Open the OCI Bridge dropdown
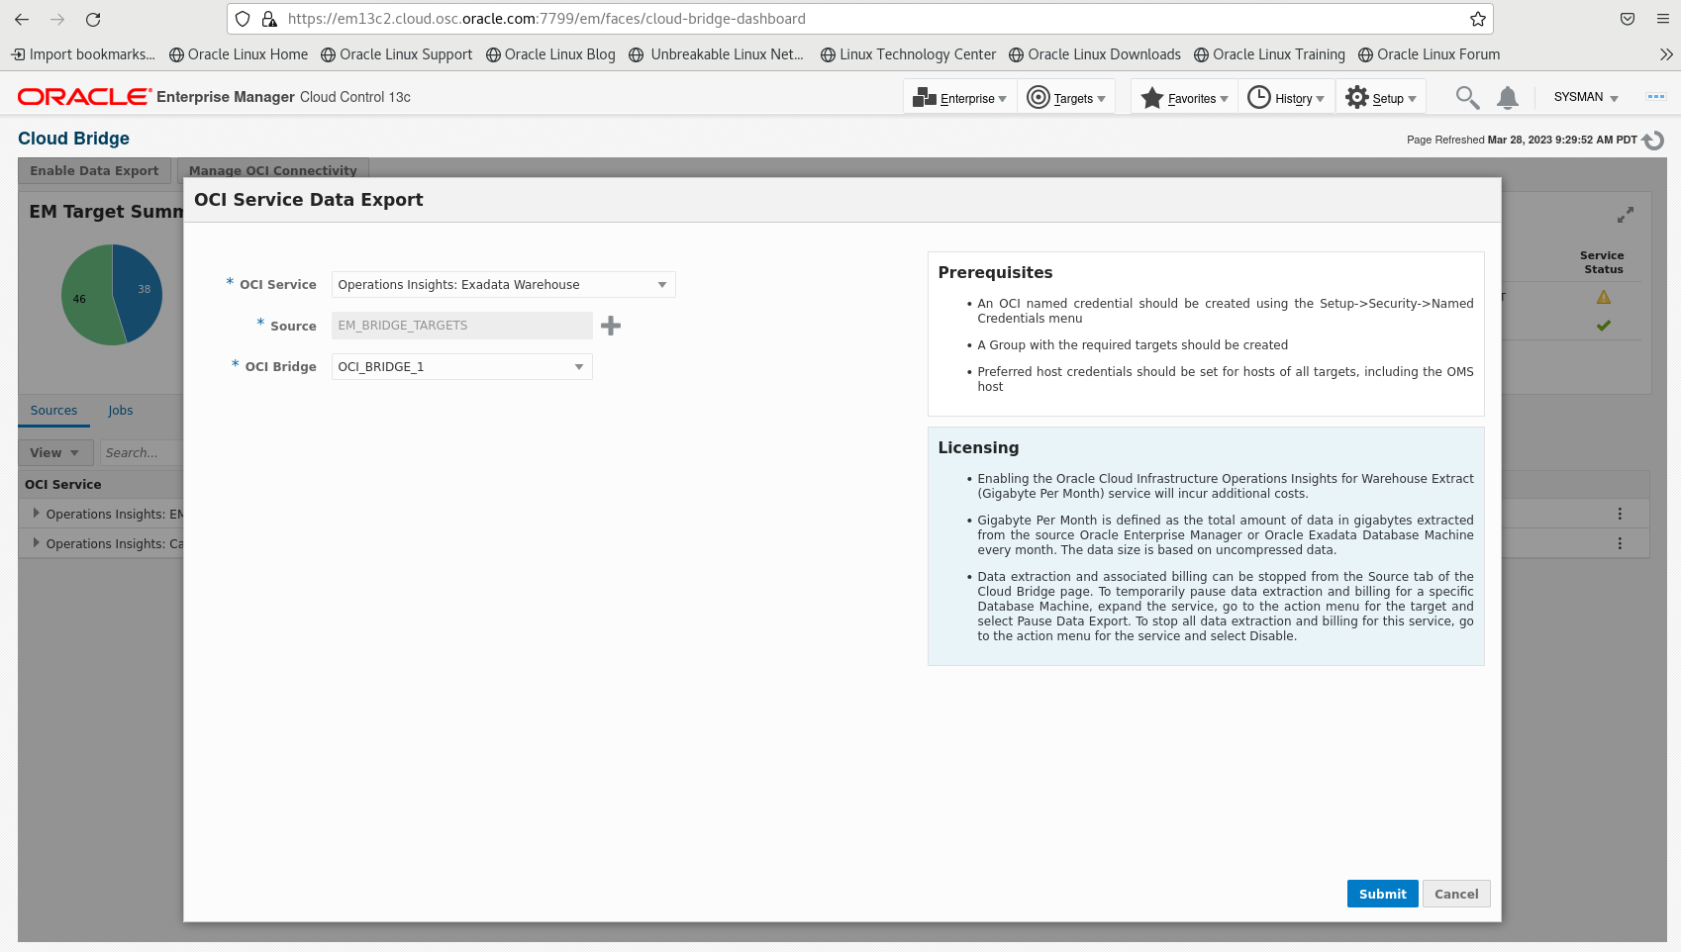 coord(461,367)
